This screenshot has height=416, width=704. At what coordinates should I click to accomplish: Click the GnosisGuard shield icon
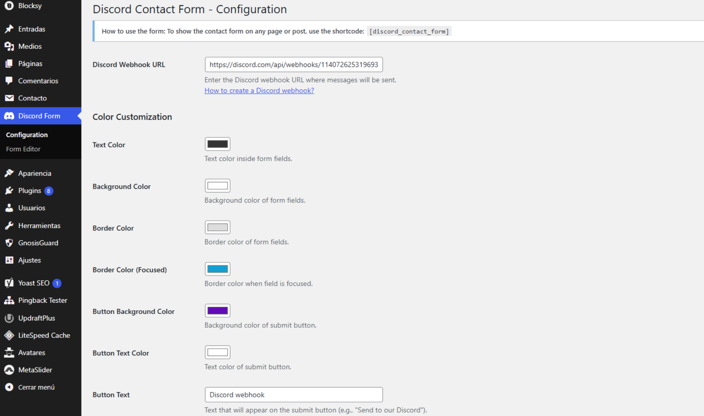click(9, 243)
